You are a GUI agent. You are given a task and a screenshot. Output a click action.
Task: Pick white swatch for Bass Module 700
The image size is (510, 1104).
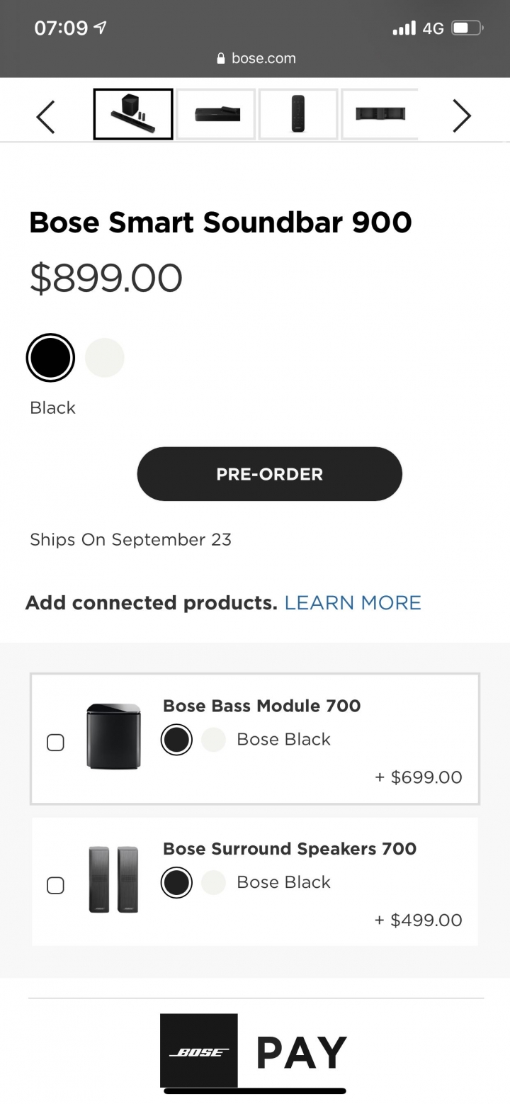pos(213,740)
